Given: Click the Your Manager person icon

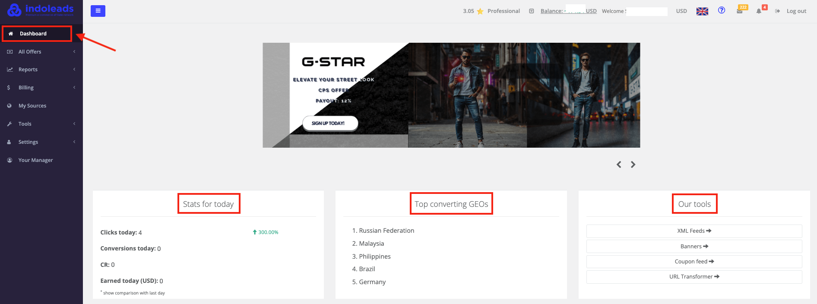Looking at the screenshot, I should tap(9, 160).
